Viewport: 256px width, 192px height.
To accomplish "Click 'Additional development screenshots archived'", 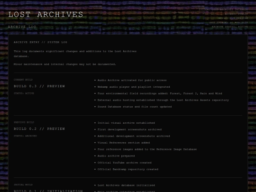I will pos(134,136).
